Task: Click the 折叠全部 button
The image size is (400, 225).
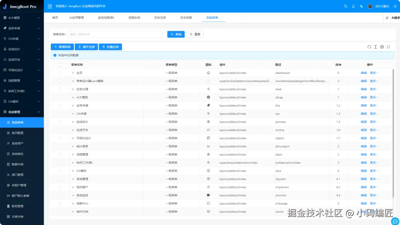Action: click(x=110, y=47)
